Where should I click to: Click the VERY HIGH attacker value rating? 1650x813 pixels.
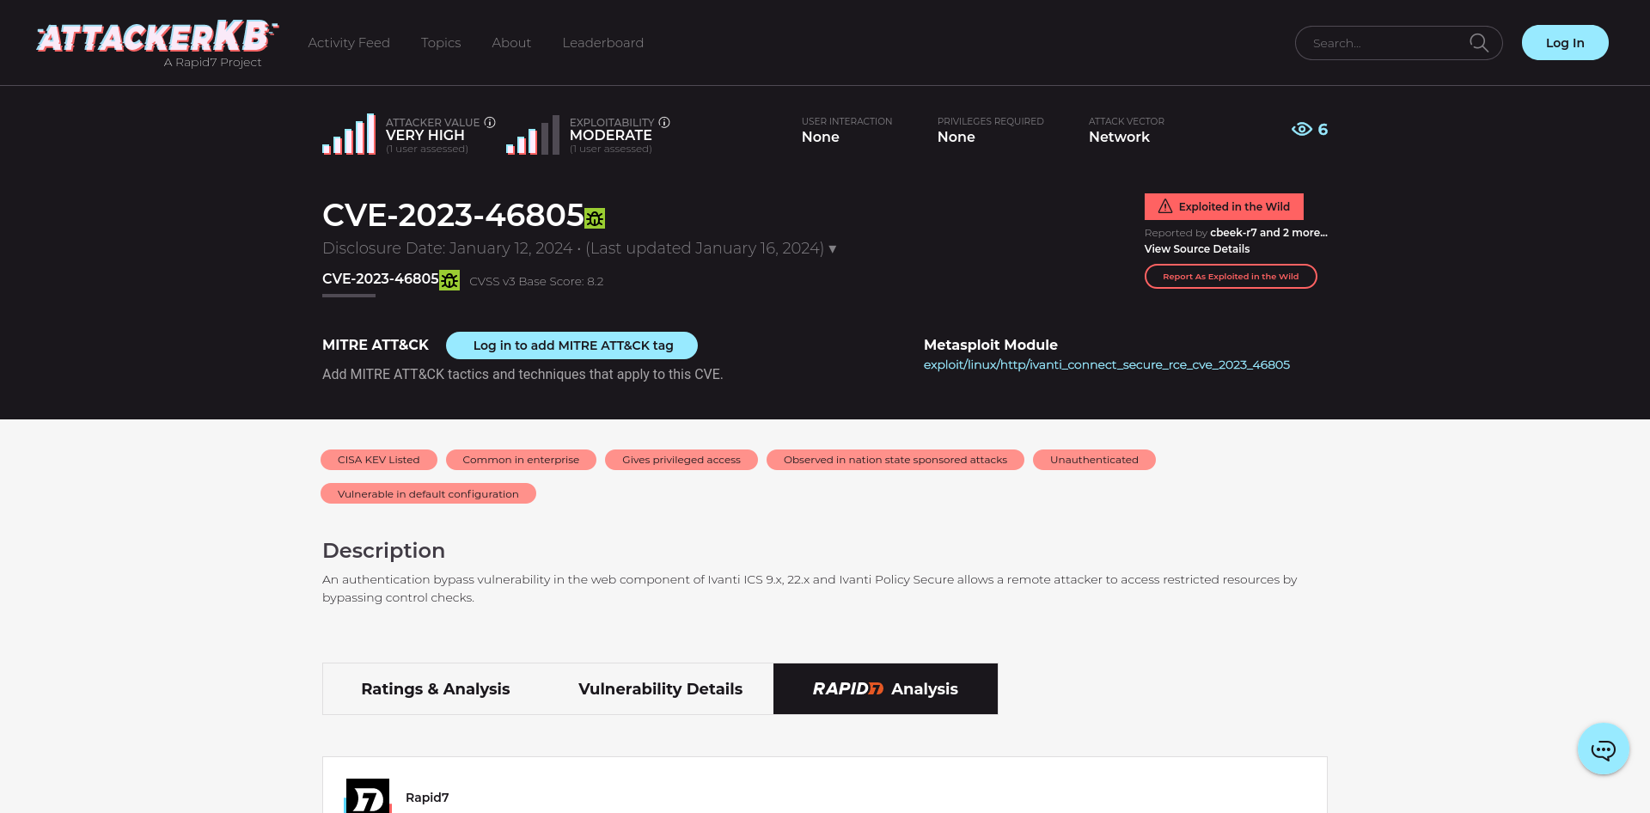pos(425,135)
